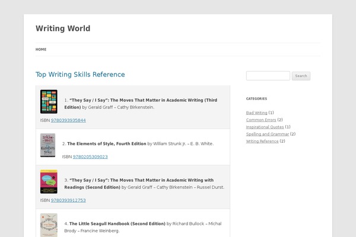Screen dimensions: 356x237
Task: Open the Inspirational Quotes category
Action: click(x=265, y=127)
